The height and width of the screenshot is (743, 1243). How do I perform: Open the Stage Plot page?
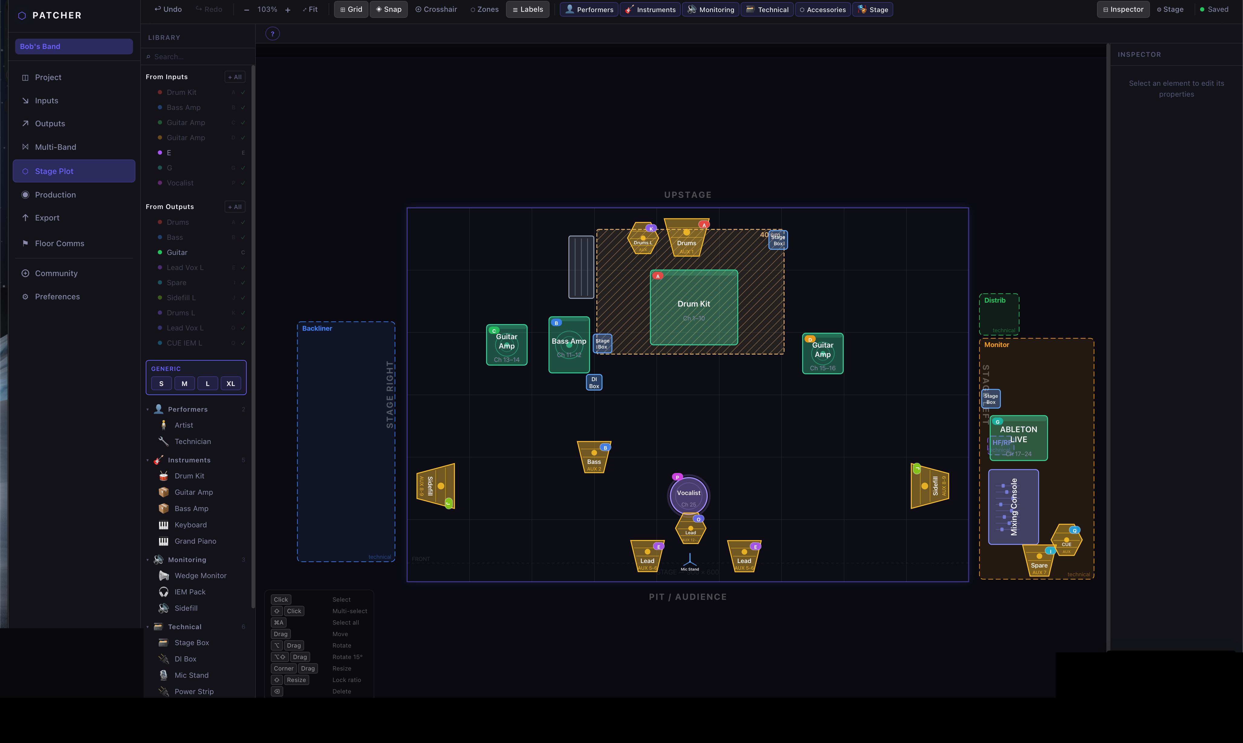74,171
